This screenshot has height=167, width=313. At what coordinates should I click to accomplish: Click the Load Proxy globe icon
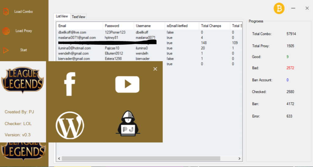6,31
